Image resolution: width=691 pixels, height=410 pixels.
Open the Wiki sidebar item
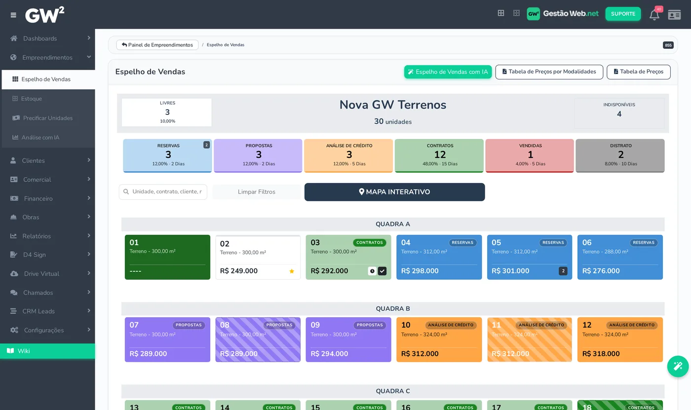click(47, 351)
